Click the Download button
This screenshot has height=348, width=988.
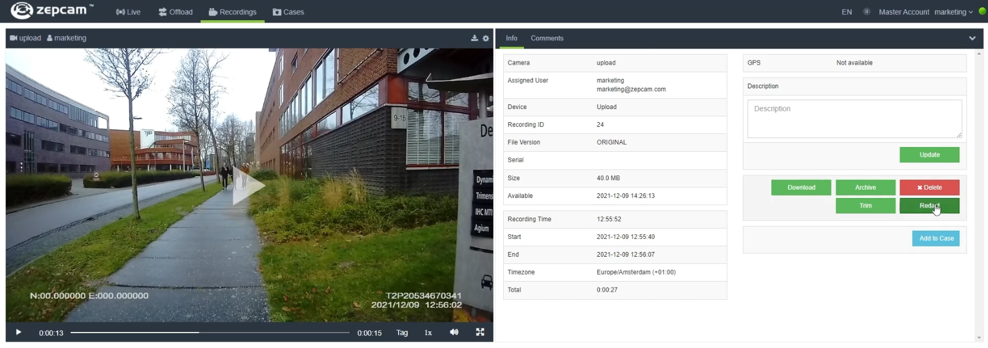[801, 187]
